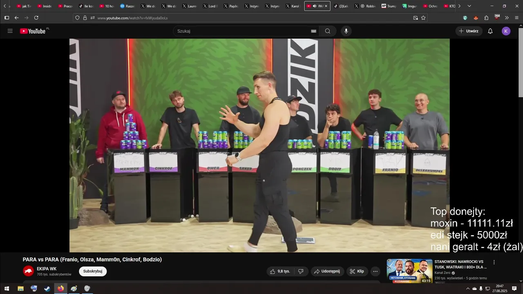Image resolution: width=523 pixels, height=294 pixels.
Task: Launch picture-in-picture from the address bar icon
Action: [x=416, y=18]
